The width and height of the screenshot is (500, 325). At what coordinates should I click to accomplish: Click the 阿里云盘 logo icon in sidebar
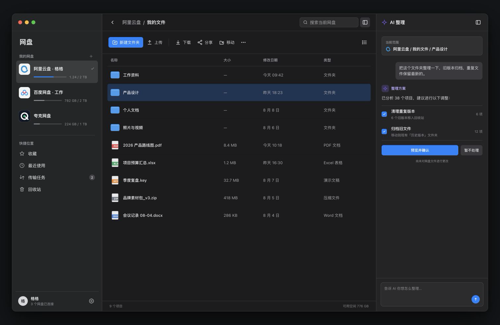[x=24, y=69]
